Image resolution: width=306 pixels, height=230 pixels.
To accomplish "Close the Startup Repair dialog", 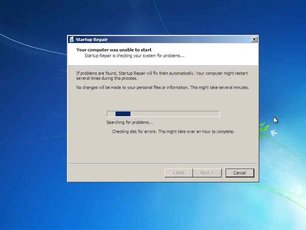I will [x=254, y=39].
